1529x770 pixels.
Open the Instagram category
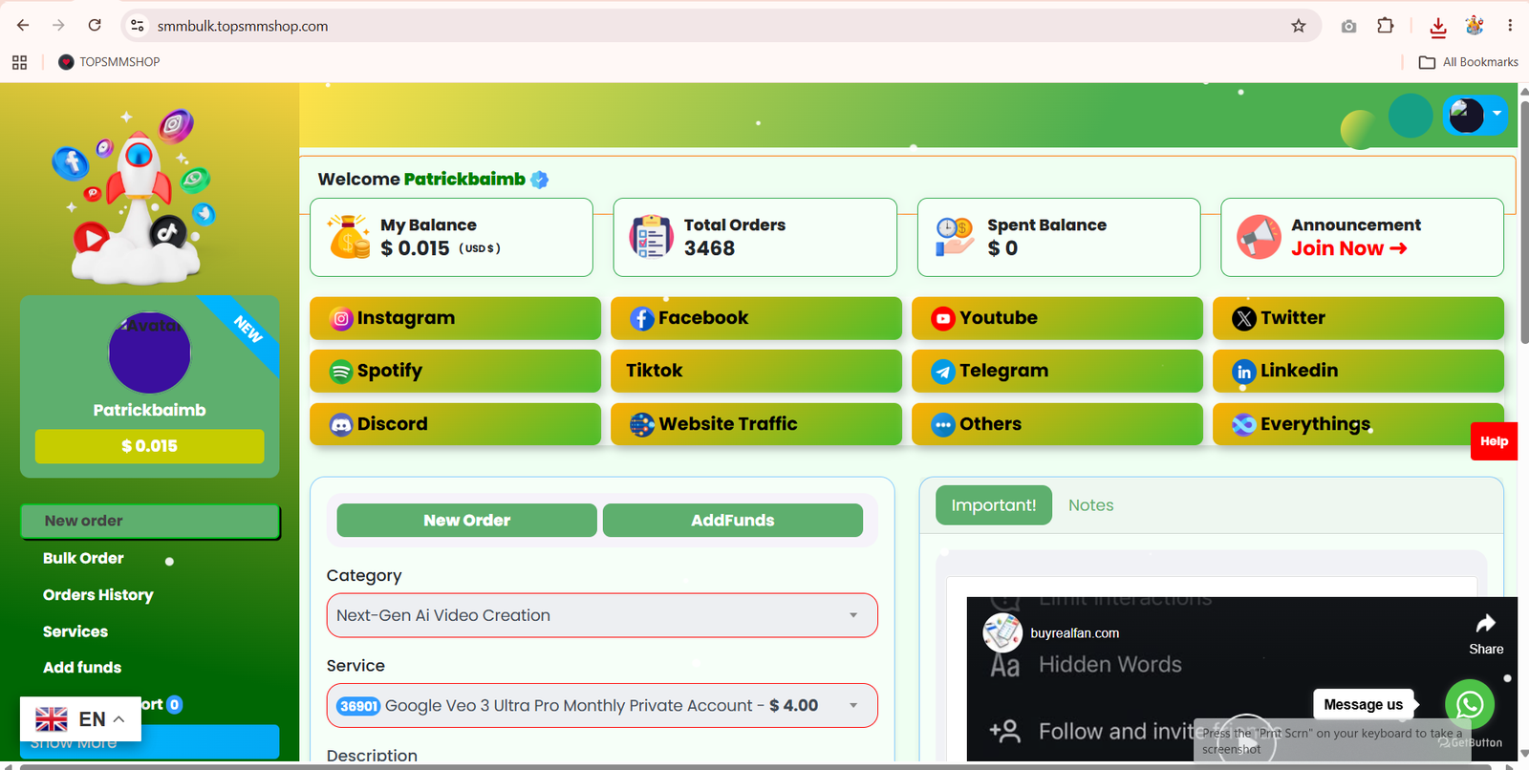click(x=455, y=318)
